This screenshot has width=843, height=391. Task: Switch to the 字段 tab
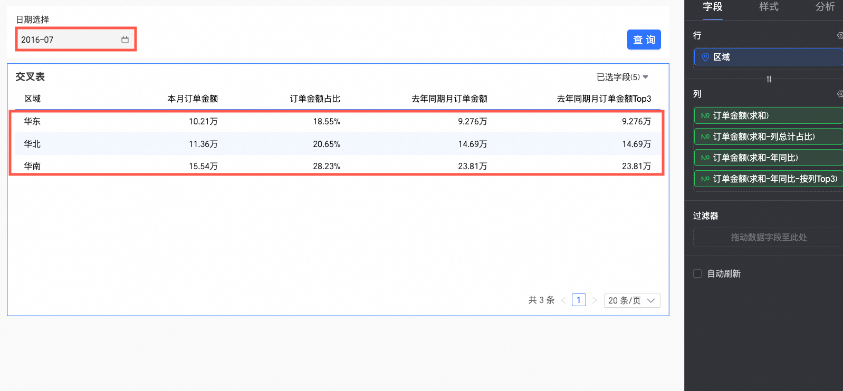coord(713,7)
